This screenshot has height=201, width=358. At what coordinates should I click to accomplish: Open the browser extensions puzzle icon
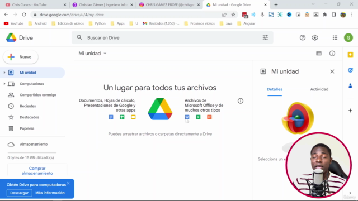click(x=325, y=15)
